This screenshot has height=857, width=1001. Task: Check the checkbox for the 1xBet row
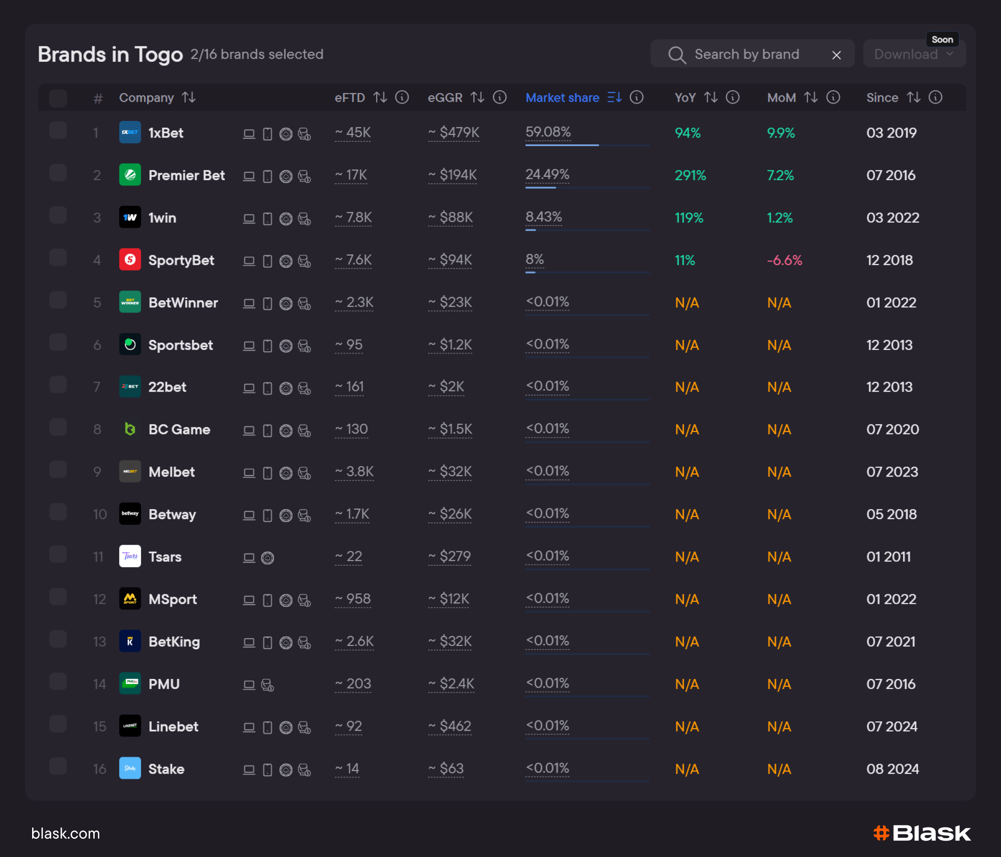(58, 131)
